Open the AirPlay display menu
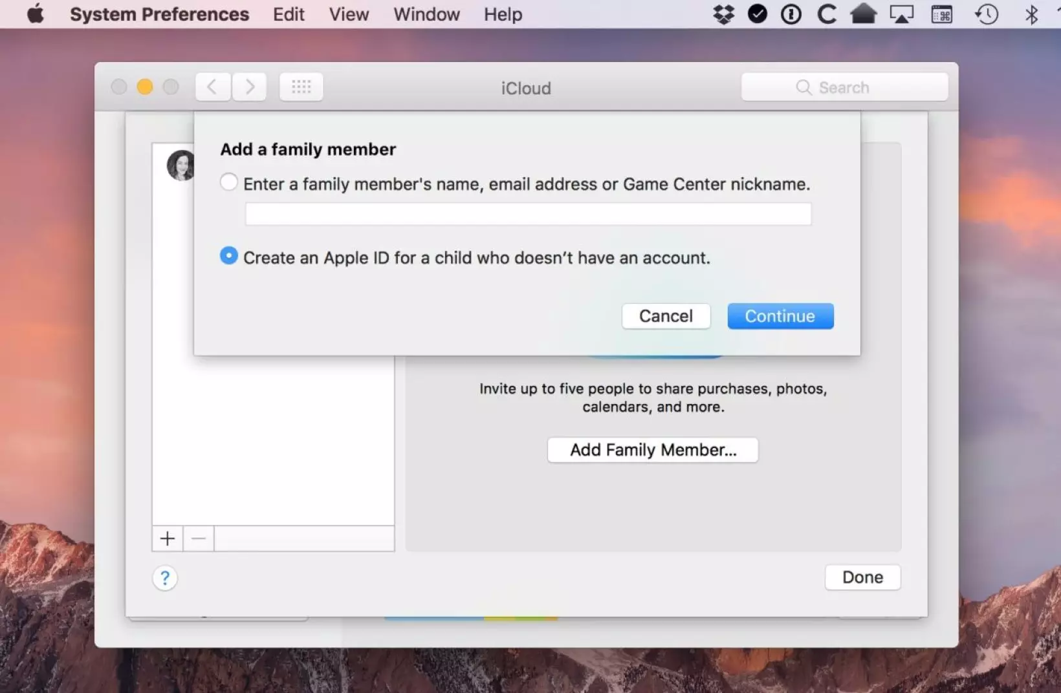Screen dimensions: 1061x693 [x=901, y=14]
